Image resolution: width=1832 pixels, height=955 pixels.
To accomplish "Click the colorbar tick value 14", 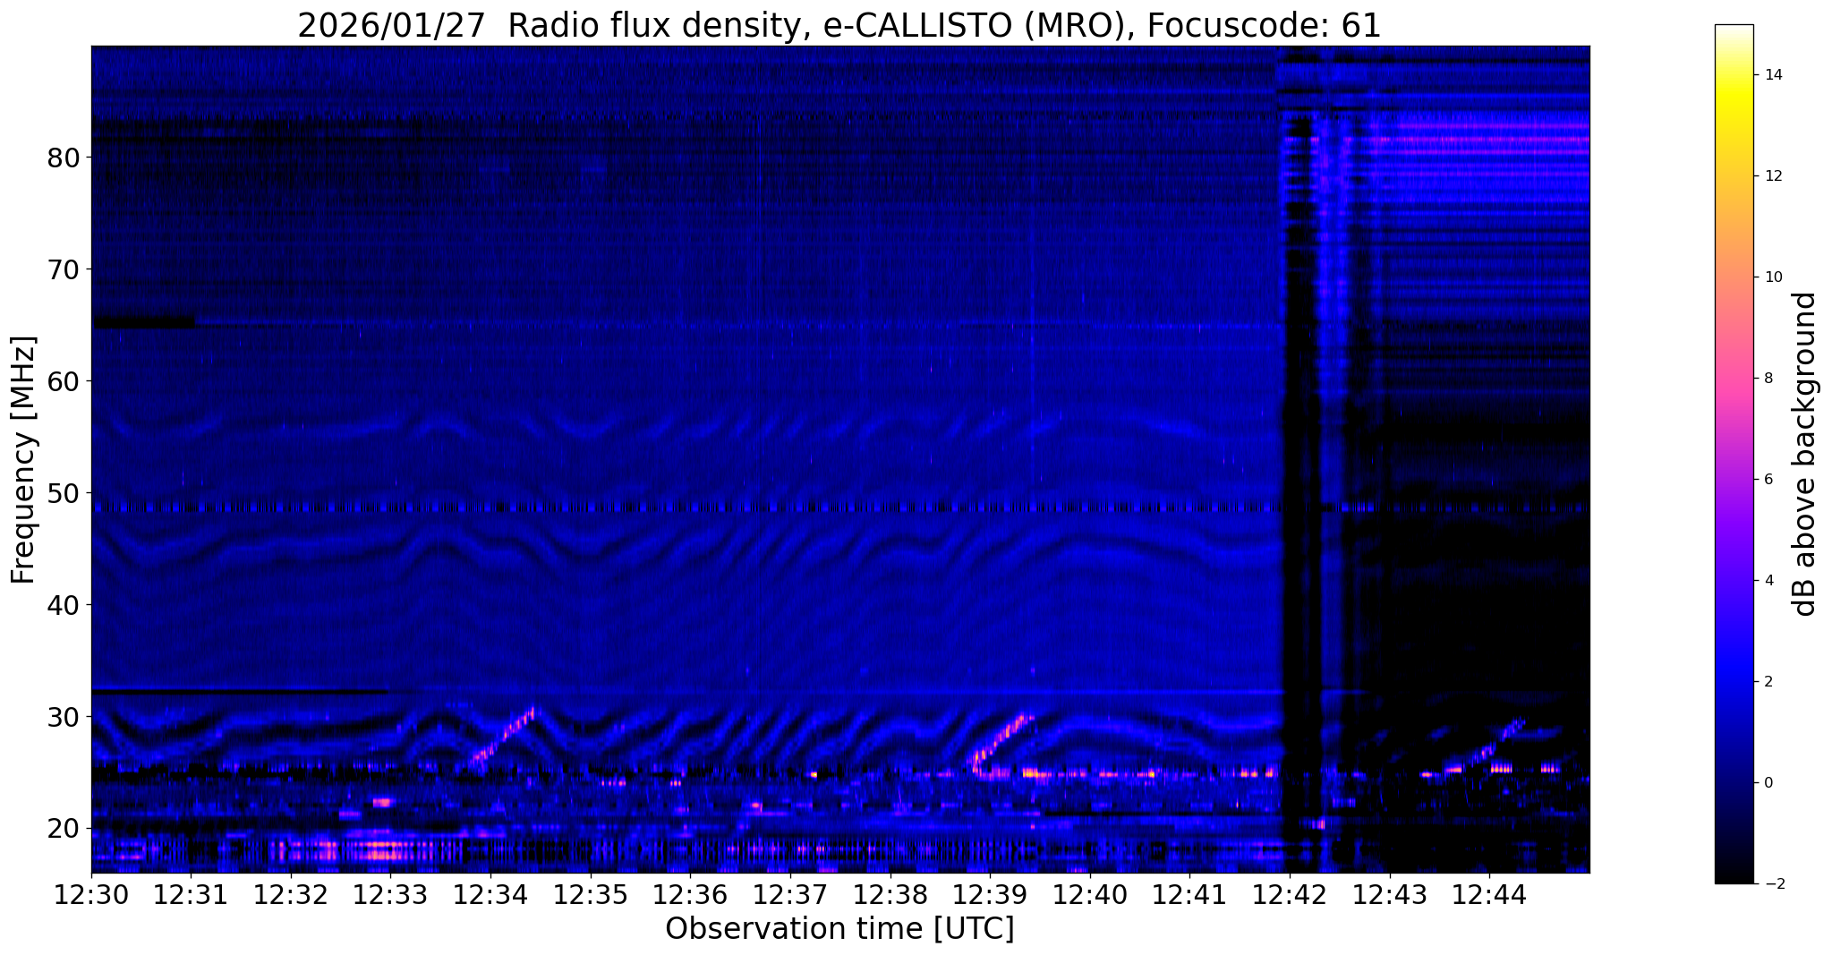I will click(x=1772, y=75).
